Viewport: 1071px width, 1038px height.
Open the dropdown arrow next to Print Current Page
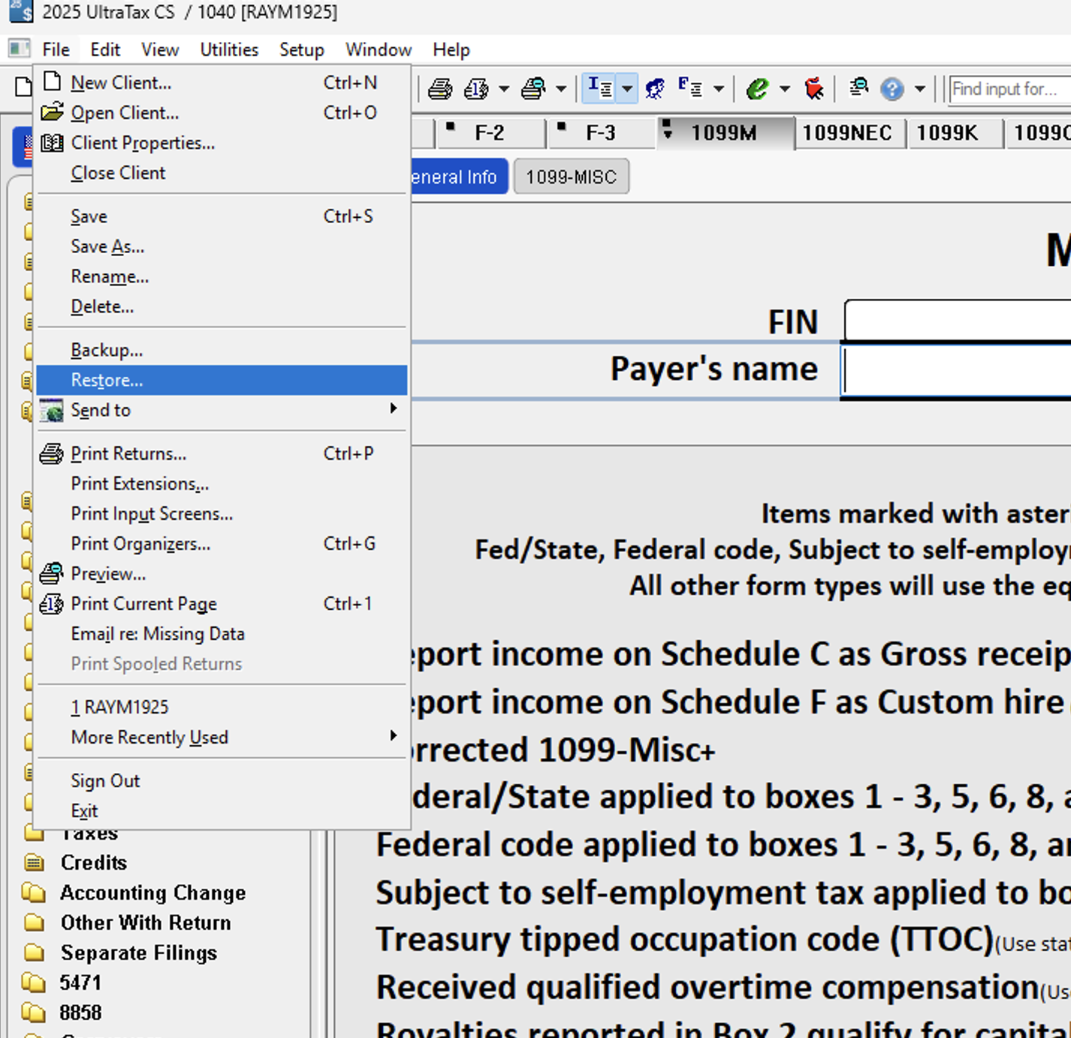[503, 89]
